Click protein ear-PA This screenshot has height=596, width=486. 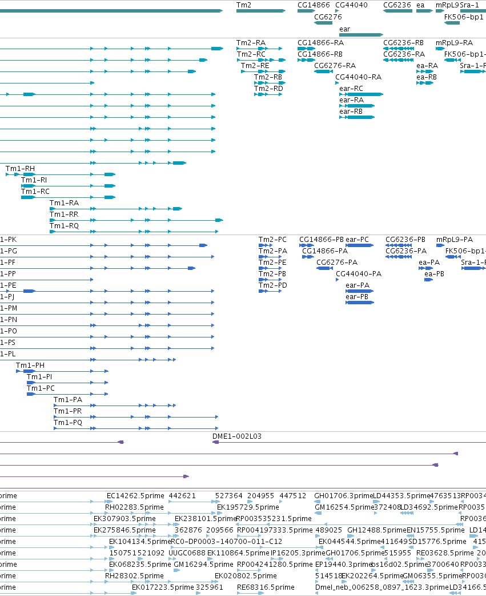point(360,291)
